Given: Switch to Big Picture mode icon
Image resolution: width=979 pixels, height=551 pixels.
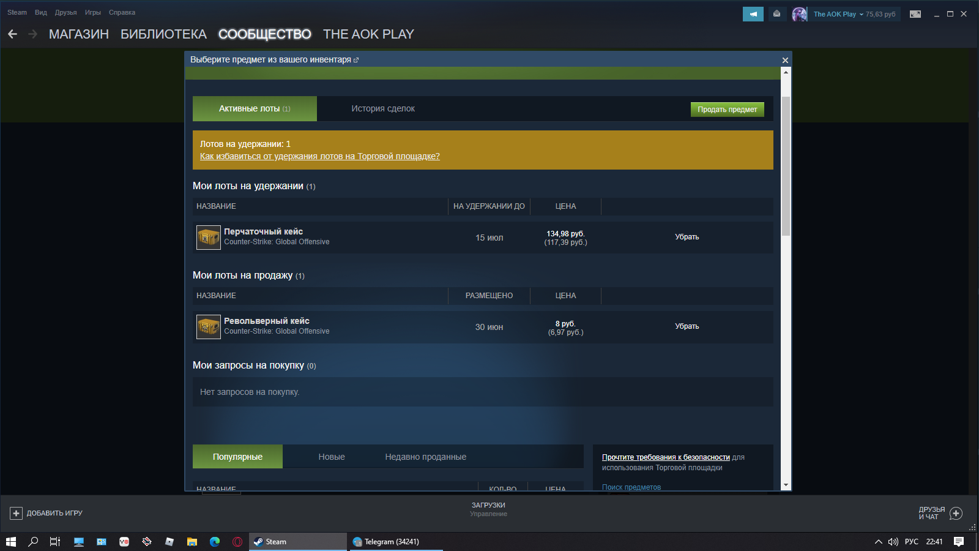Looking at the screenshot, I should tap(915, 14).
